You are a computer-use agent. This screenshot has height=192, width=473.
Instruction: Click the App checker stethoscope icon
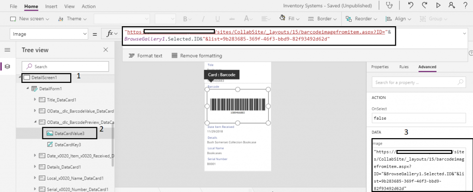tap(390, 6)
